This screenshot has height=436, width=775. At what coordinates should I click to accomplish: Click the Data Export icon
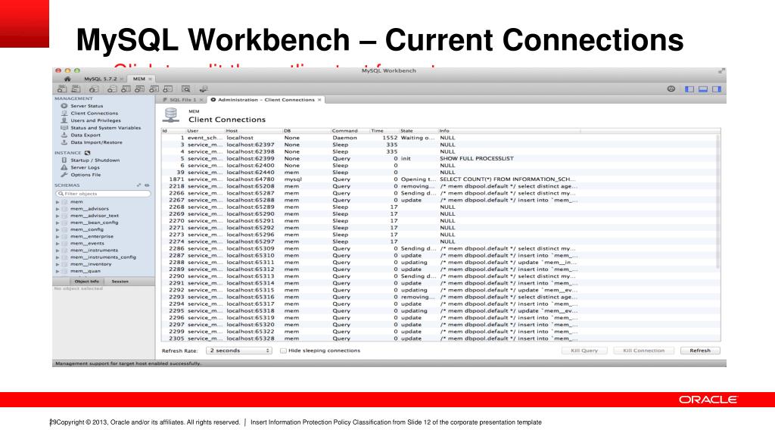pos(64,135)
